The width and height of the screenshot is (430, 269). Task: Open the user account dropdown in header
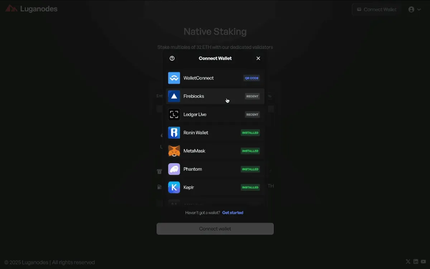415,10
